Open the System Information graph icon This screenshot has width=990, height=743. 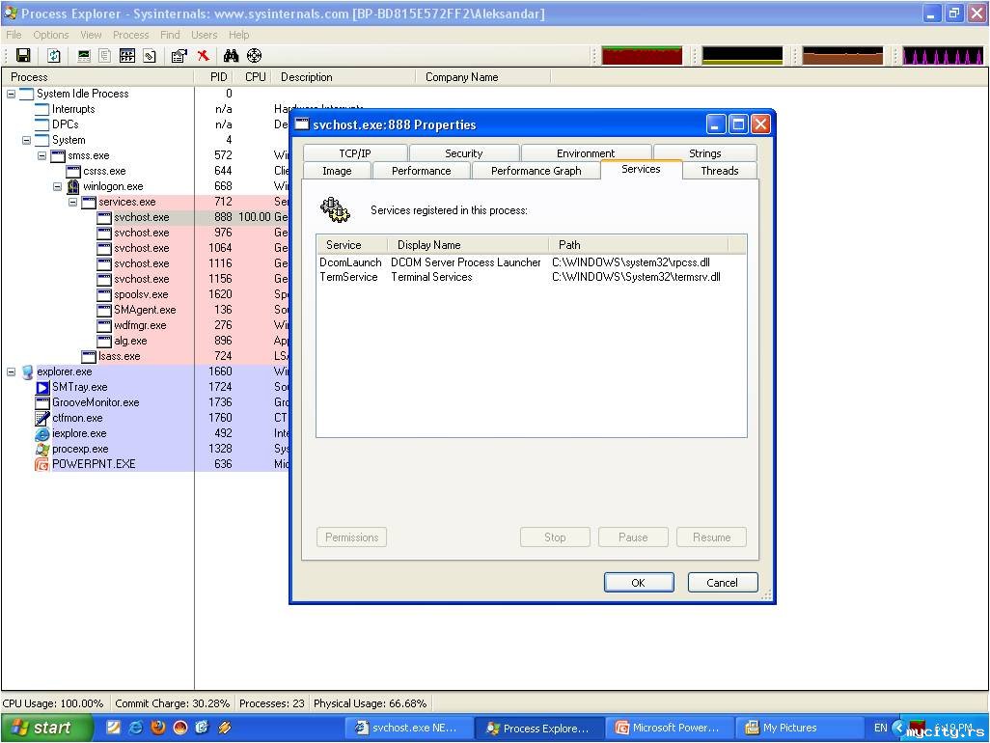84,56
